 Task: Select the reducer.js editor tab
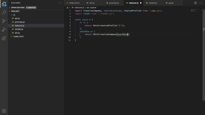coord(134,3)
